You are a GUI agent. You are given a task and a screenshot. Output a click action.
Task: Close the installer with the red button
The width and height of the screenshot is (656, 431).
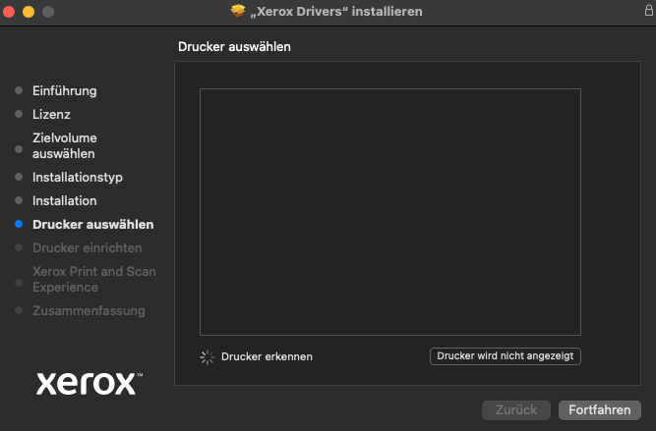click(10, 11)
